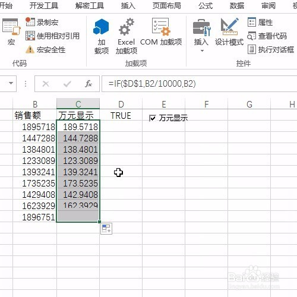Screen dimensions: 297x297
Task: Select cell with value 1895718
Action: (35, 127)
